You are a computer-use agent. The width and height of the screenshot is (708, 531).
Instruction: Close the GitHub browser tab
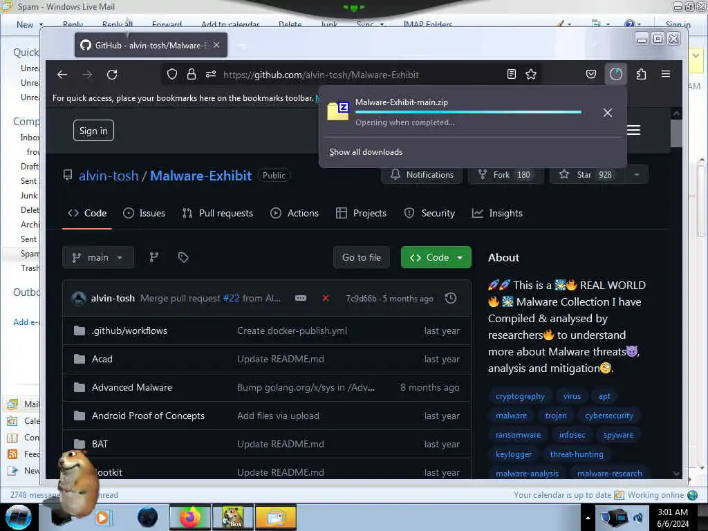[216, 45]
